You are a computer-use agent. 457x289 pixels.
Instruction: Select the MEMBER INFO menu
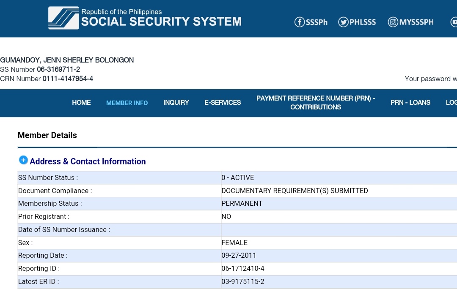tap(127, 103)
